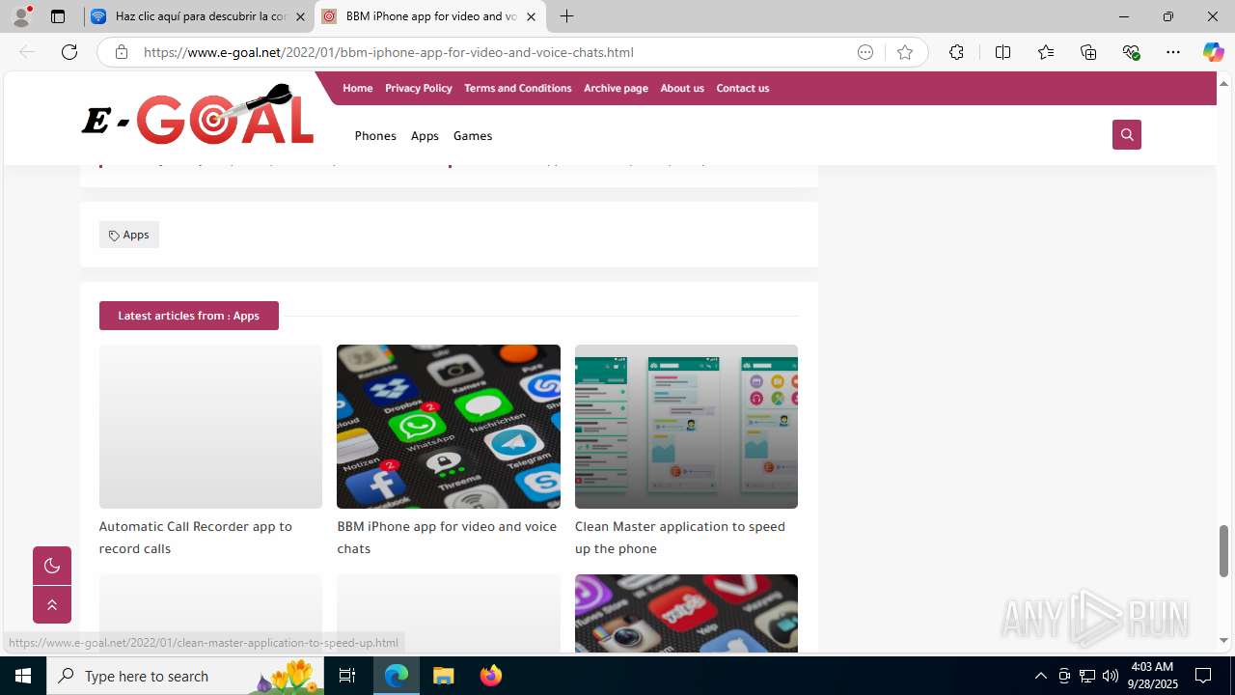Open Edge Settings and more menu
This screenshot has width=1235, height=695.
[1173, 52]
